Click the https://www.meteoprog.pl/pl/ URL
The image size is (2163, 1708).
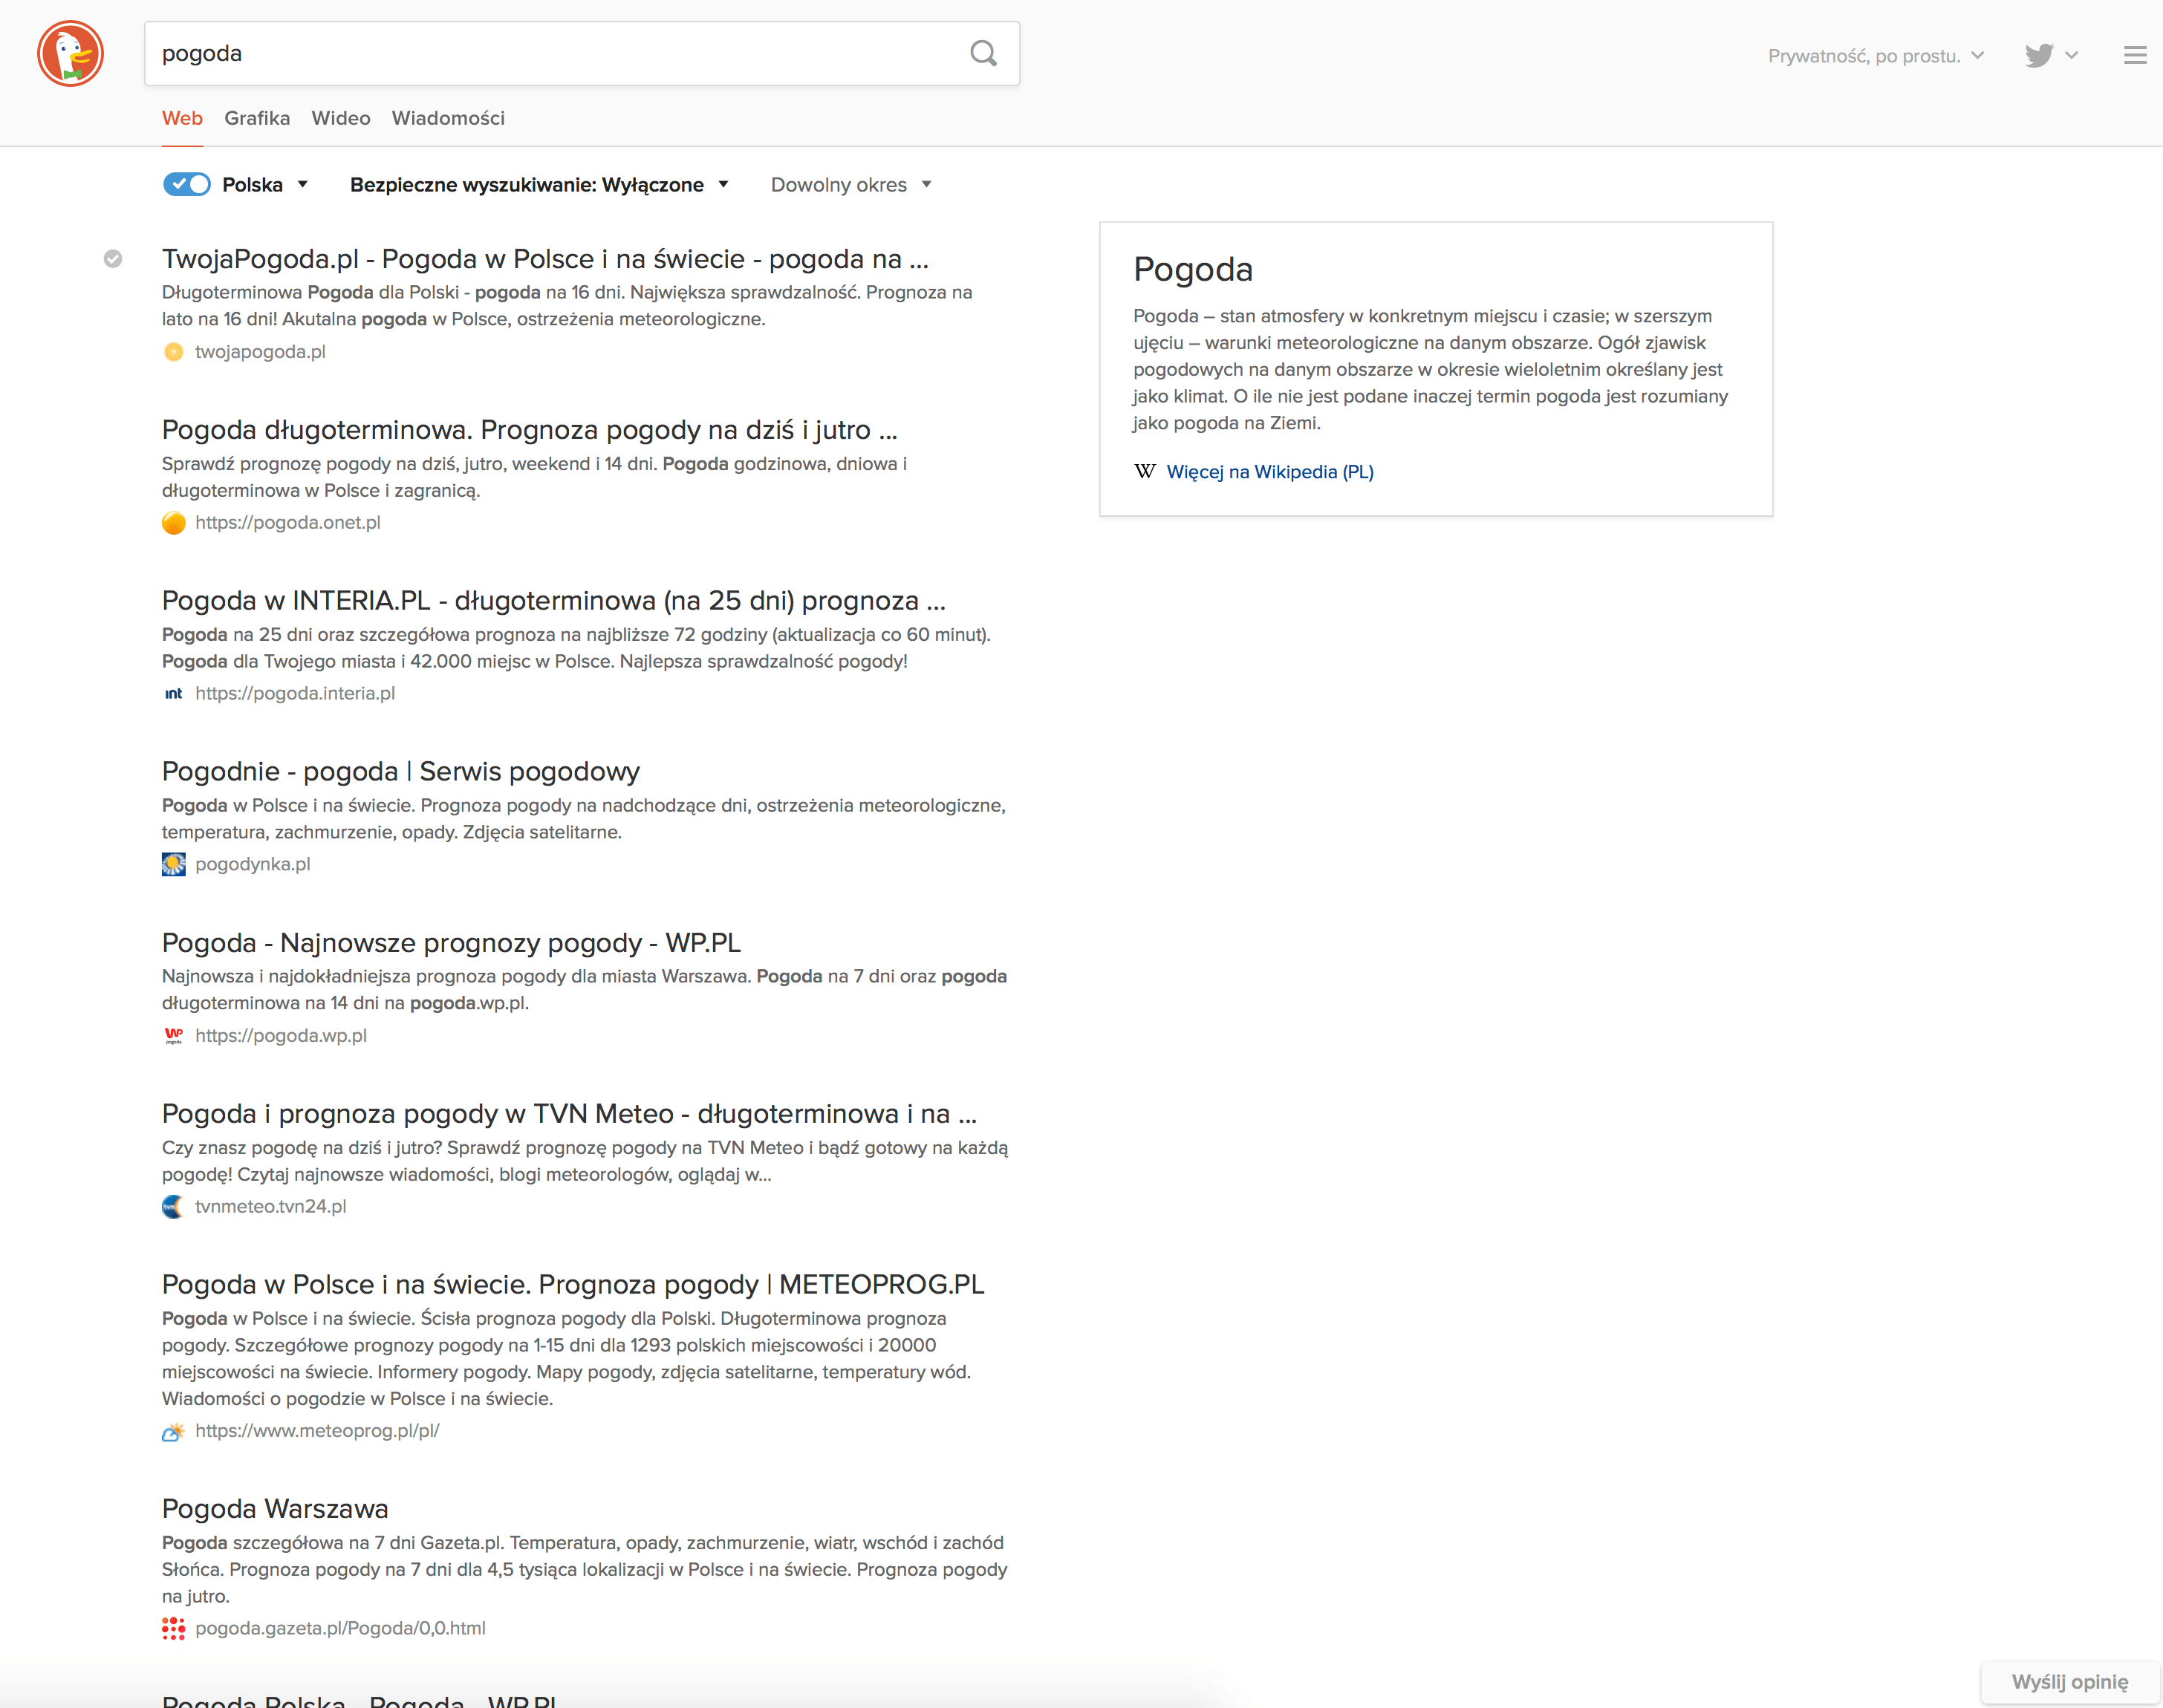(317, 1431)
